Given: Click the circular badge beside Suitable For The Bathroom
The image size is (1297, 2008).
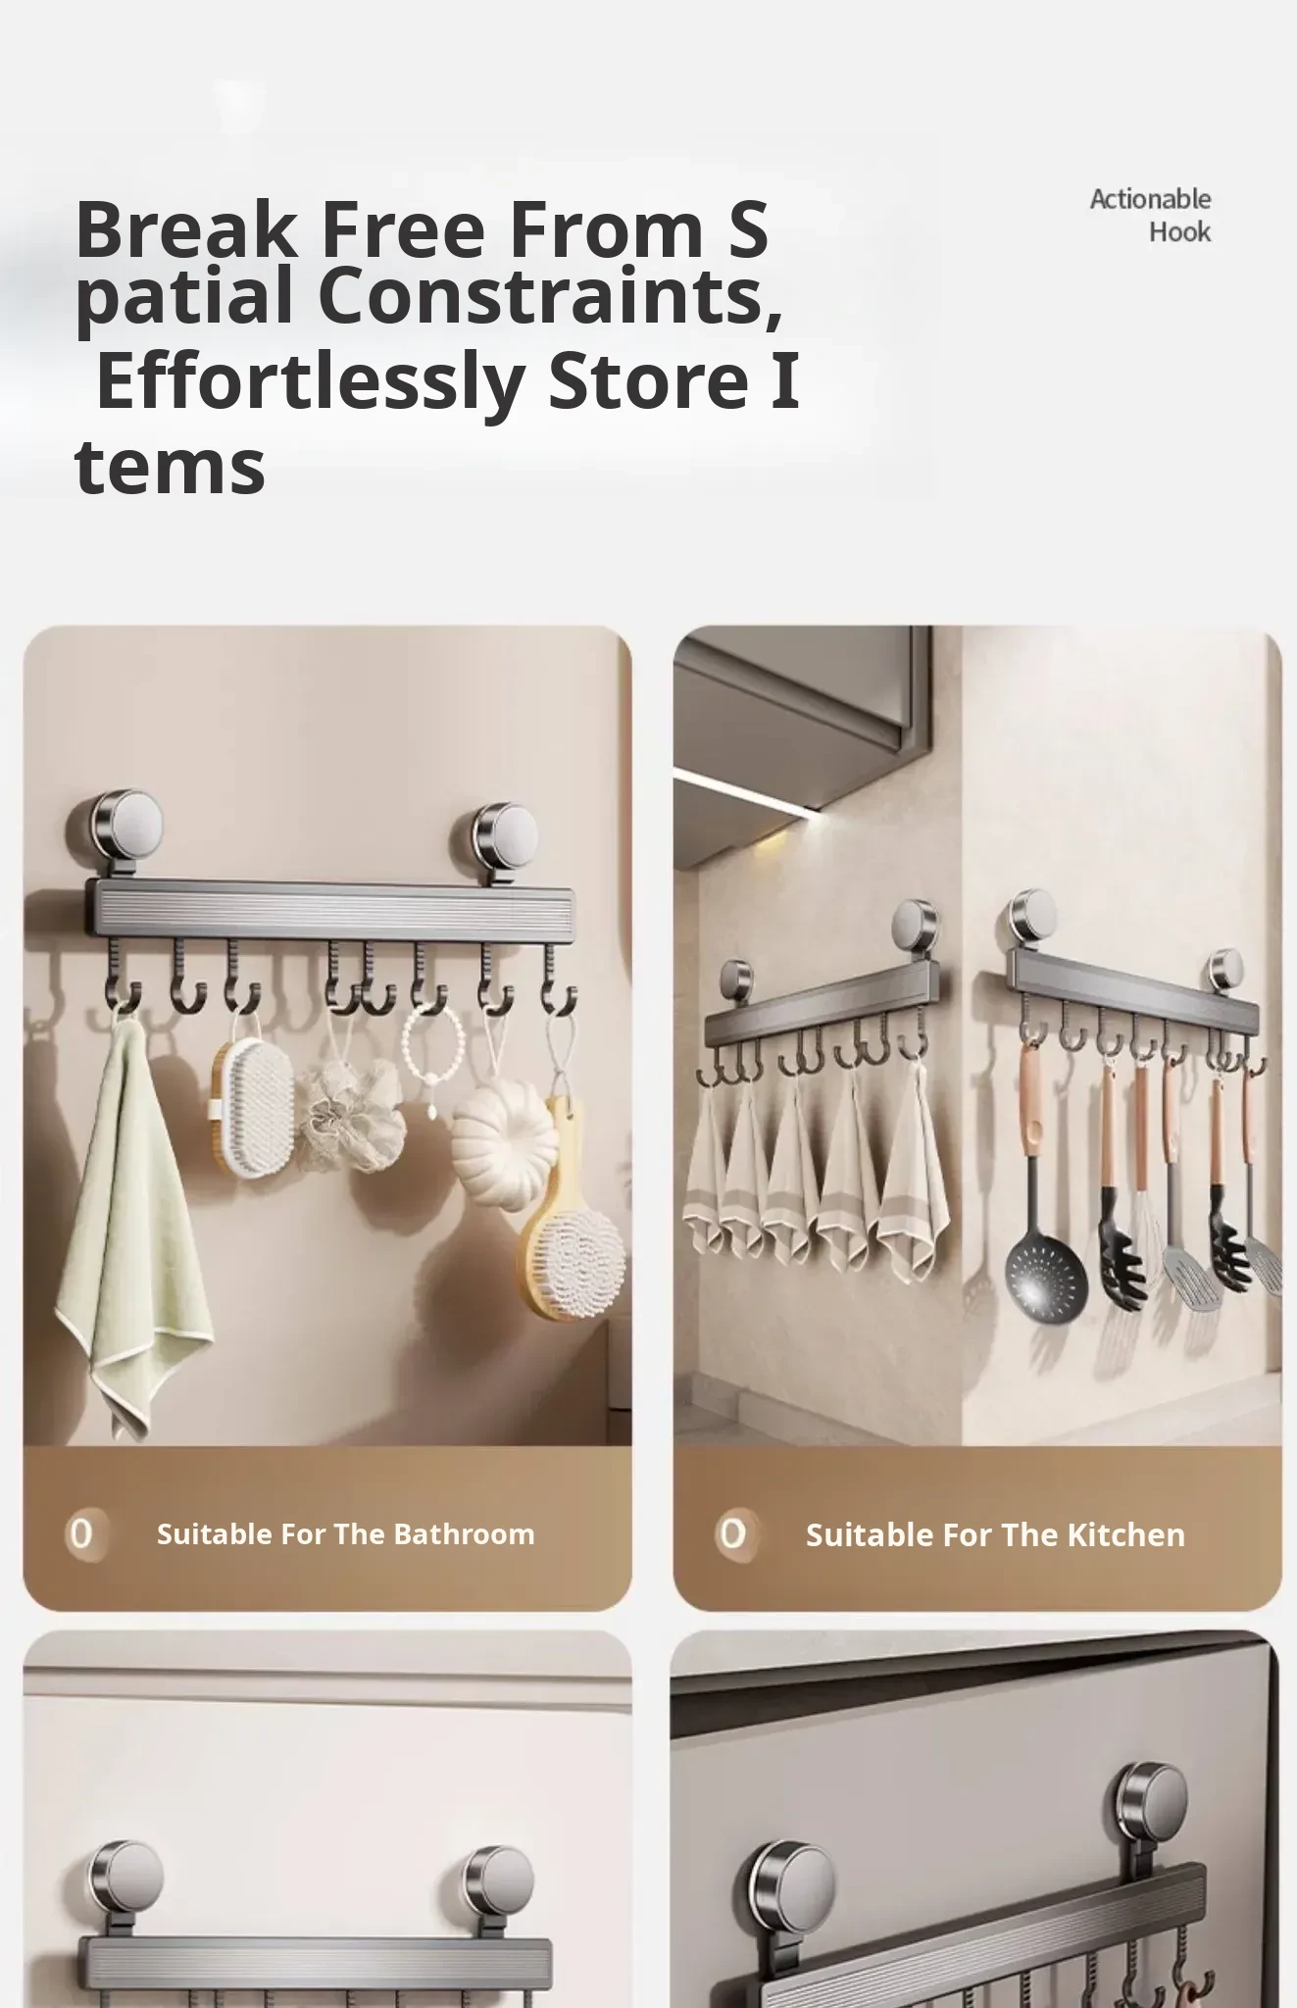Looking at the screenshot, I should 81,1533.
